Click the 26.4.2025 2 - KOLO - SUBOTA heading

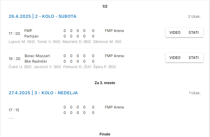point(42,16)
